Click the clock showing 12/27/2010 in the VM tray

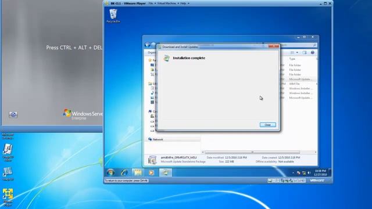point(320,172)
